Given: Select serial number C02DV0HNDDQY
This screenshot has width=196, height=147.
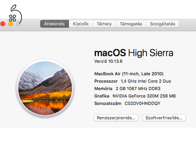Looking at the screenshot, I should click(x=142, y=104).
